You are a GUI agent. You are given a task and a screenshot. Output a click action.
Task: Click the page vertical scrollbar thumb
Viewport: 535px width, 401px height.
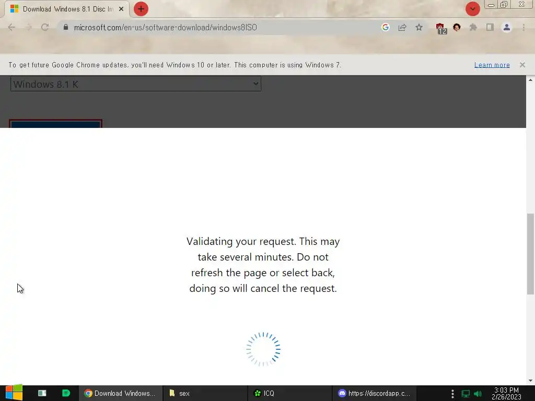click(530, 254)
